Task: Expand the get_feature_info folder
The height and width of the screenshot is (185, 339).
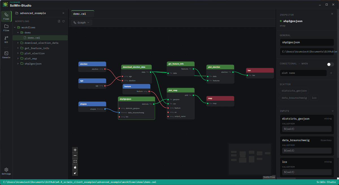Action: (18, 48)
